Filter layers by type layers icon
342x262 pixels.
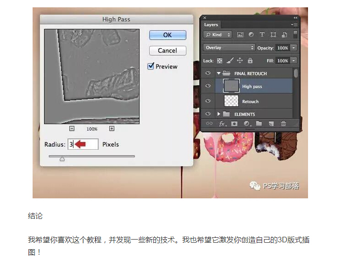click(x=262, y=34)
